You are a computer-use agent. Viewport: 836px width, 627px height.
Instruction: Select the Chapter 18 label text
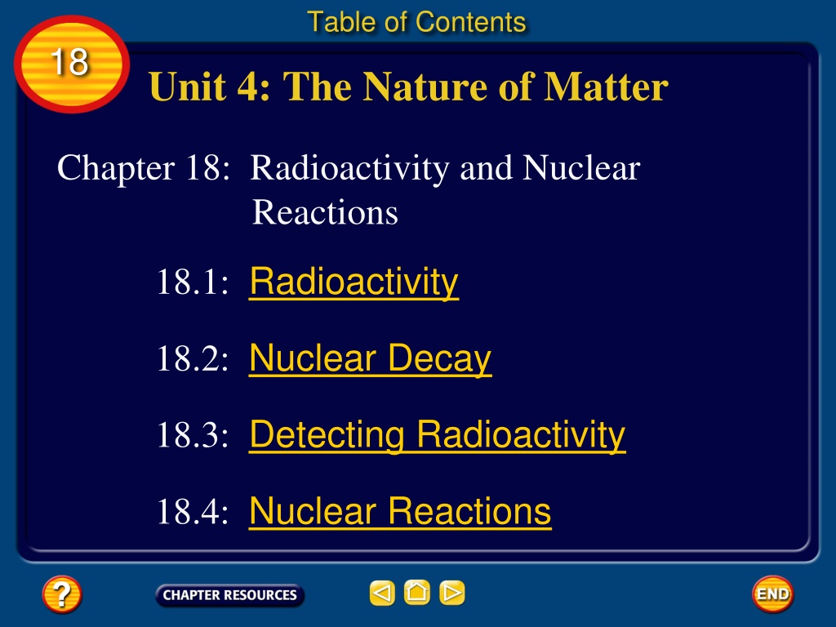tap(144, 168)
